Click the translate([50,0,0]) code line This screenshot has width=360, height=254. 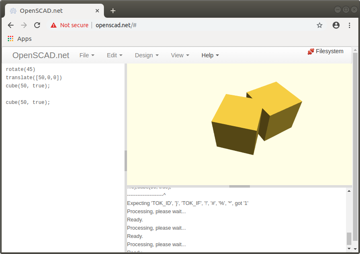[34, 78]
